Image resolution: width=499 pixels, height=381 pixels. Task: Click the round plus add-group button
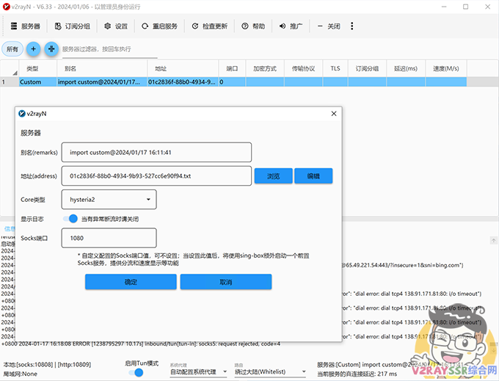point(33,49)
